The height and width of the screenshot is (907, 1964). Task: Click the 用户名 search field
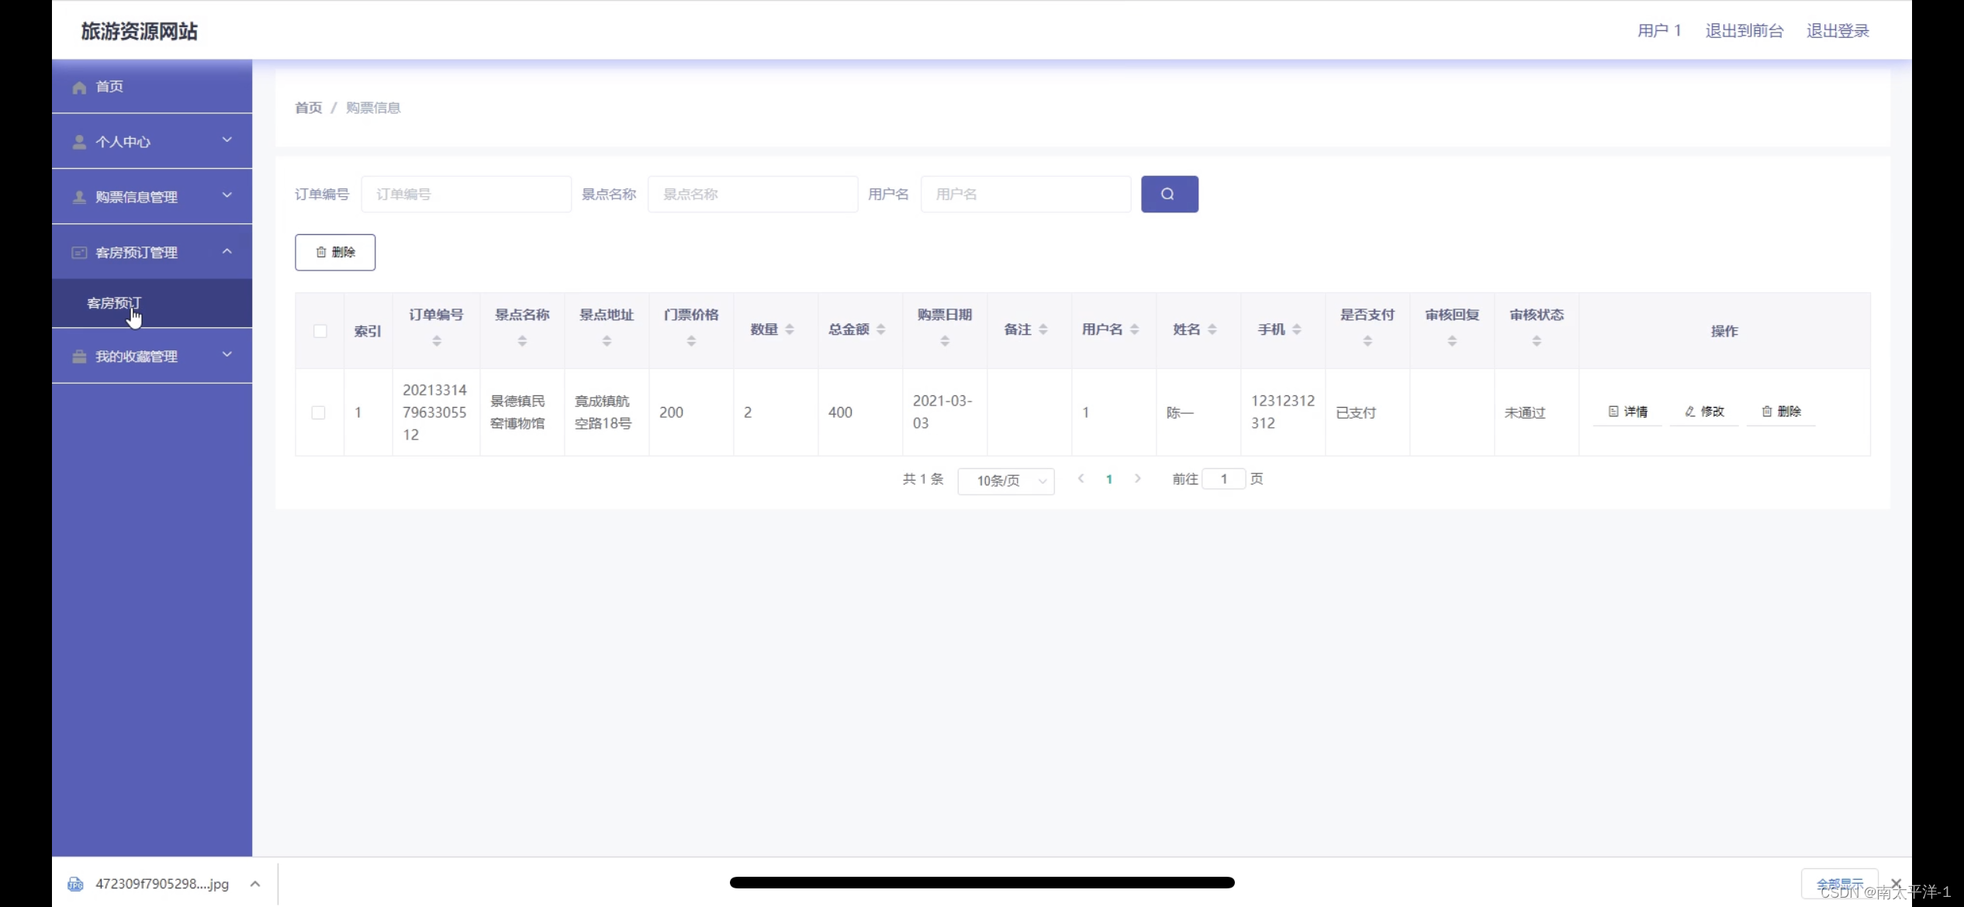(1026, 194)
